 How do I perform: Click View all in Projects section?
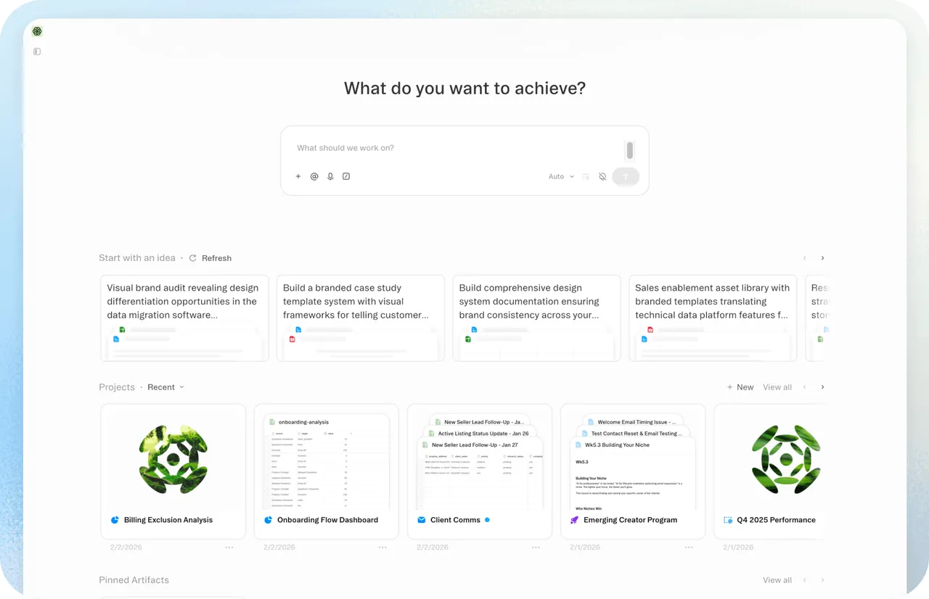click(777, 387)
